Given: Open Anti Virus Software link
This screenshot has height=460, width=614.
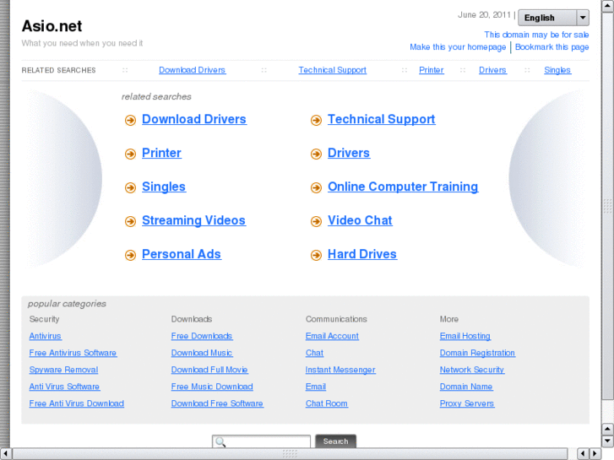Looking at the screenshot, I should point(64,387).
